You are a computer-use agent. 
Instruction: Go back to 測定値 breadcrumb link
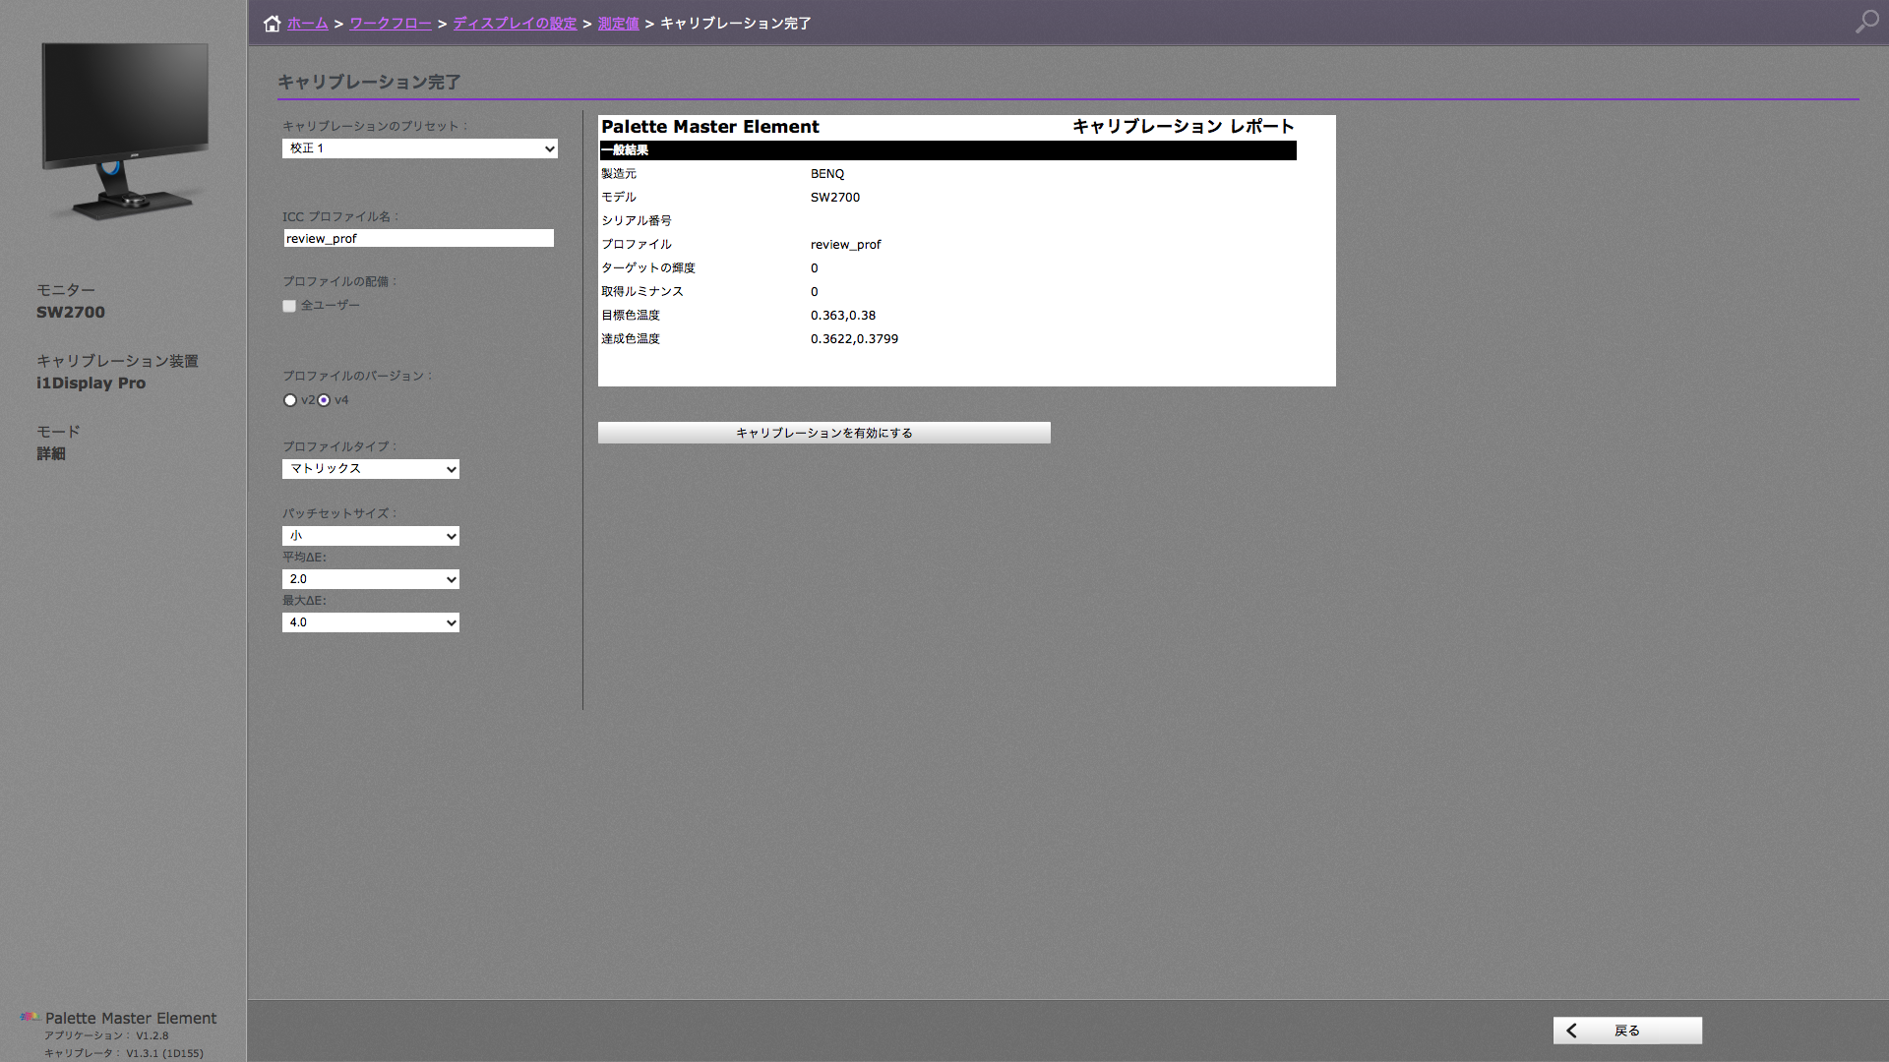point(618,24)
